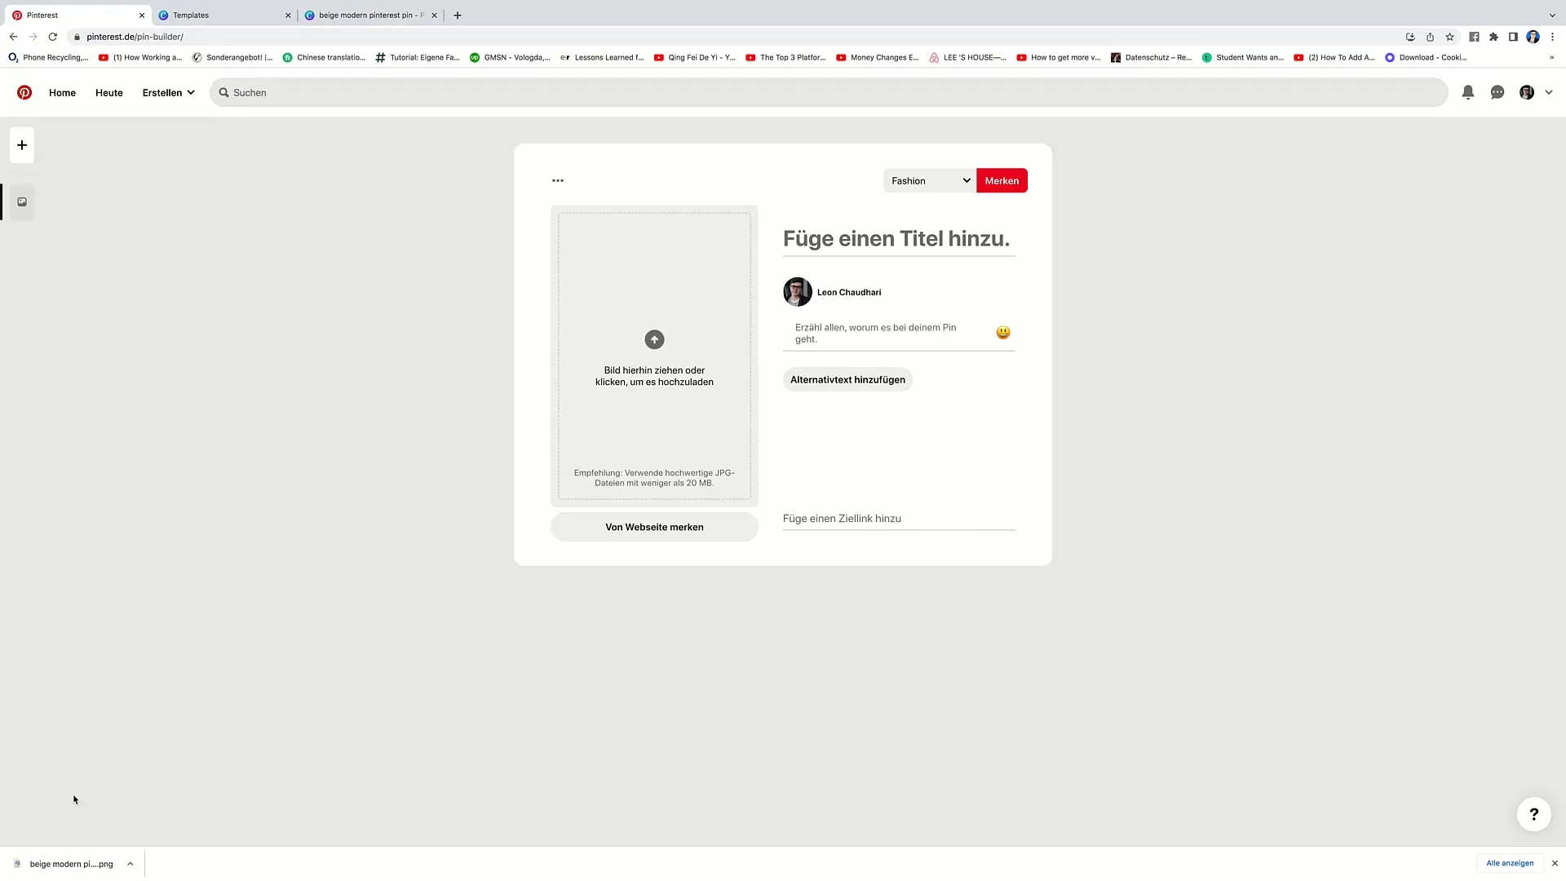Click the help question mark icon
The width and height of the screenshot is (1566, 881).
pos(1533,814)
